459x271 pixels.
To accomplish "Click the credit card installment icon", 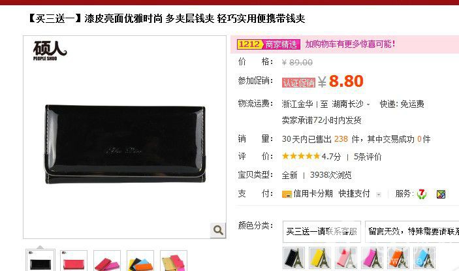I will (x=287, y=194).
